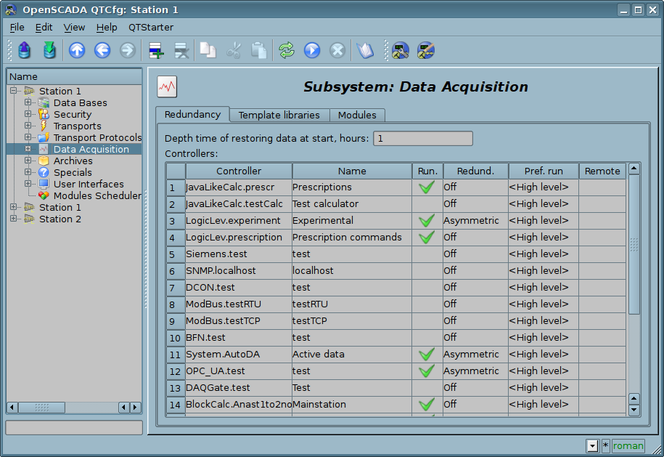
Task: Click the User Interfaces monitor tree icon
Action: coord(44,184)
